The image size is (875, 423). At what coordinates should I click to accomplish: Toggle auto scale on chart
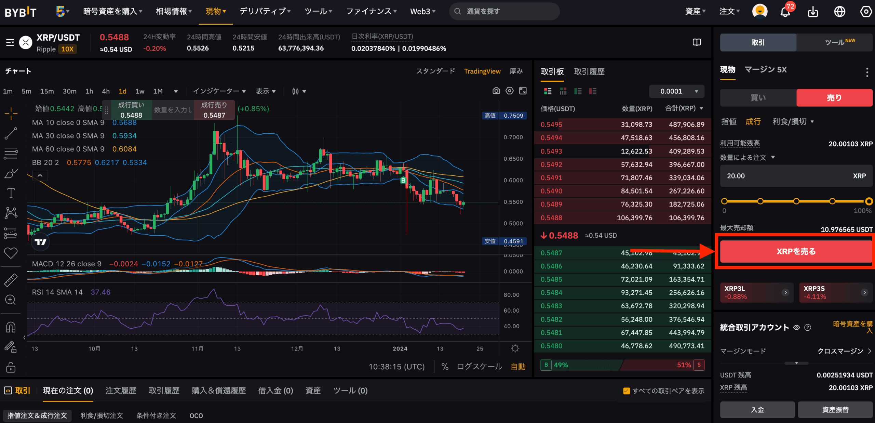tap(518, 367)
